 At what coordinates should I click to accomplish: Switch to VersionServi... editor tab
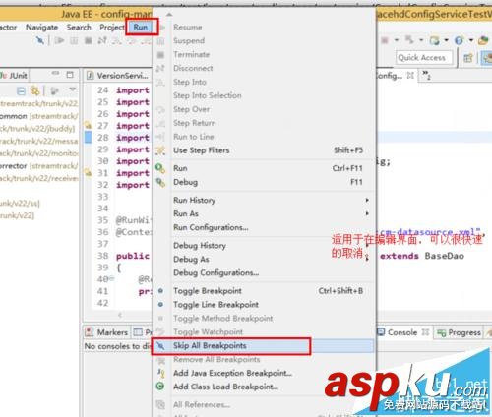click(118, 76)
